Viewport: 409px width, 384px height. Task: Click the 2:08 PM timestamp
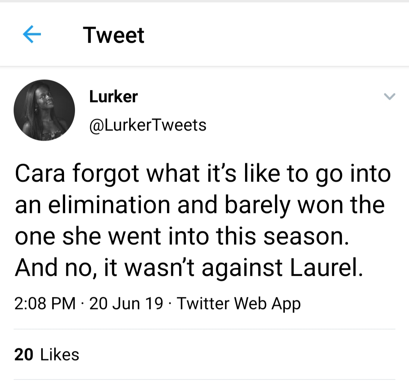coord(45,303)
